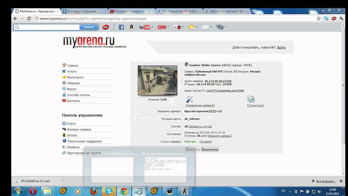
Task: Open Услуги in the side menu
Action: coord(72,71)
